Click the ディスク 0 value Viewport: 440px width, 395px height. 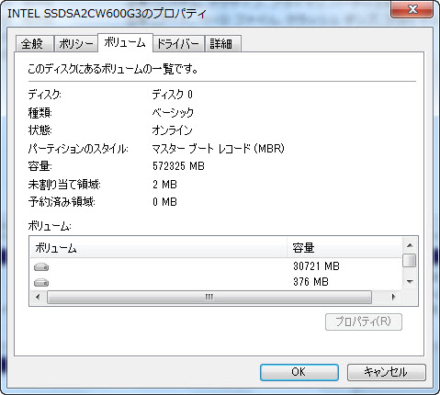[173, 95]
